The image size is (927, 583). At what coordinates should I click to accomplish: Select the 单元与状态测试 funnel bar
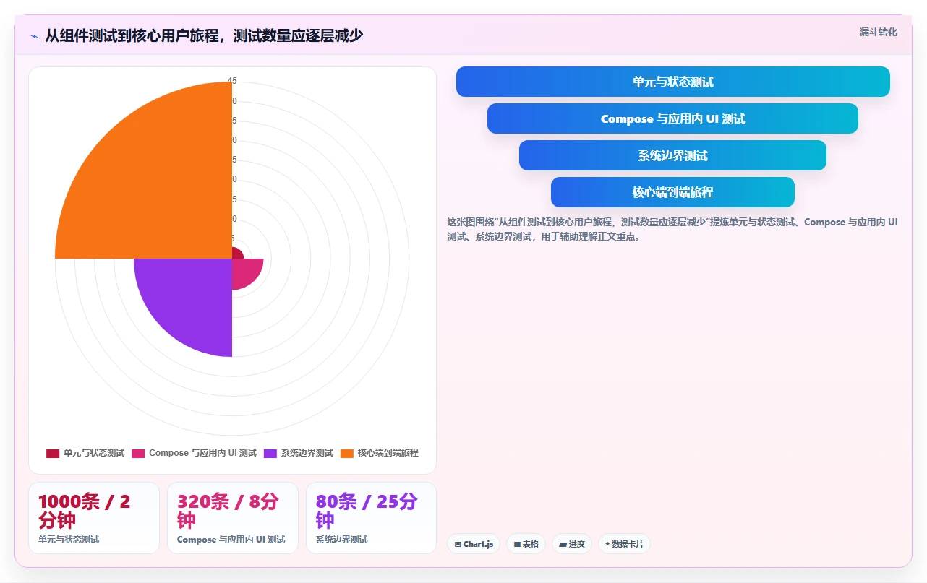coord(672,82)
